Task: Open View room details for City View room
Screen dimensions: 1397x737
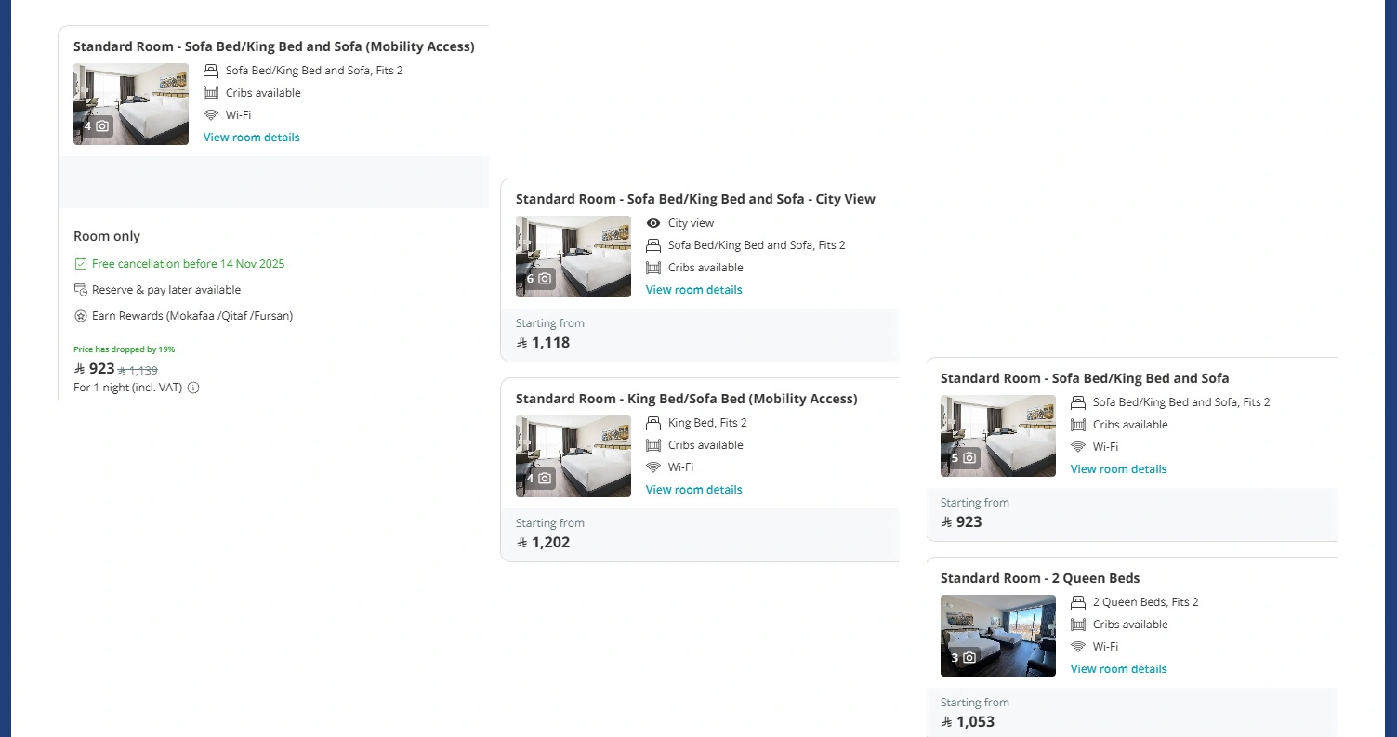Action: pyautogui.click(x=693, y=290)
